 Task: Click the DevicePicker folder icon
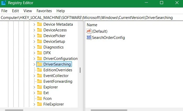click(39, 36)
